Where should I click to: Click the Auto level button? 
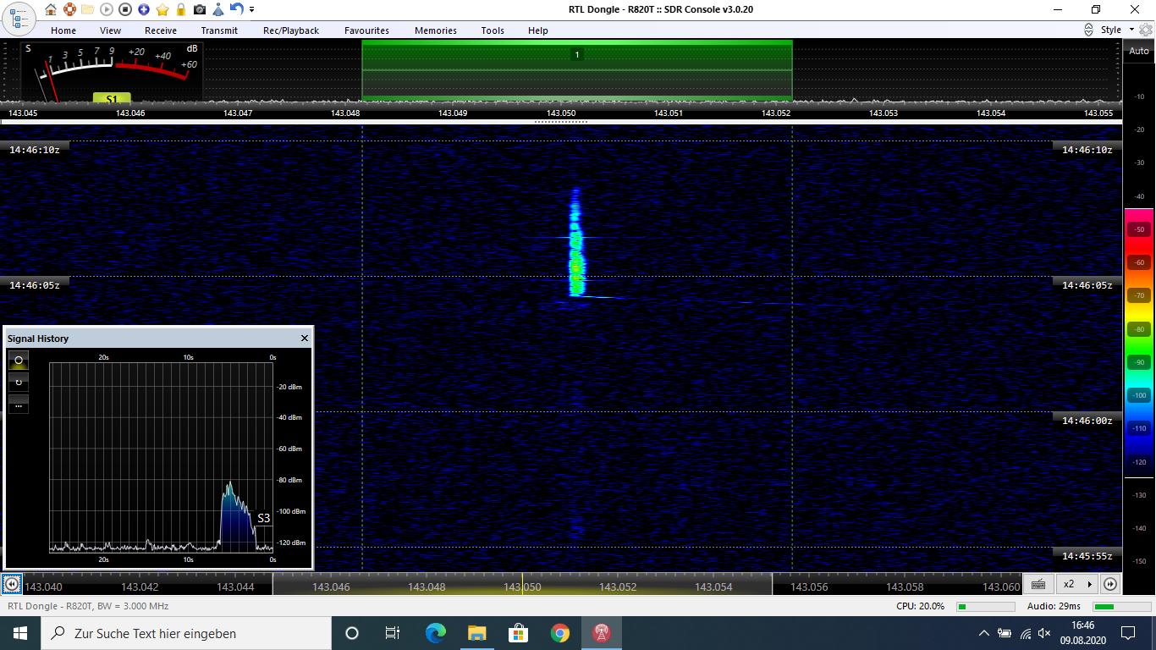(1139, 51)
